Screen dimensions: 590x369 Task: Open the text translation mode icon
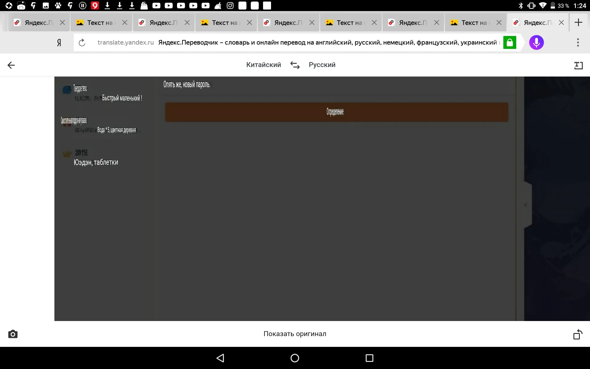(578, 65)
